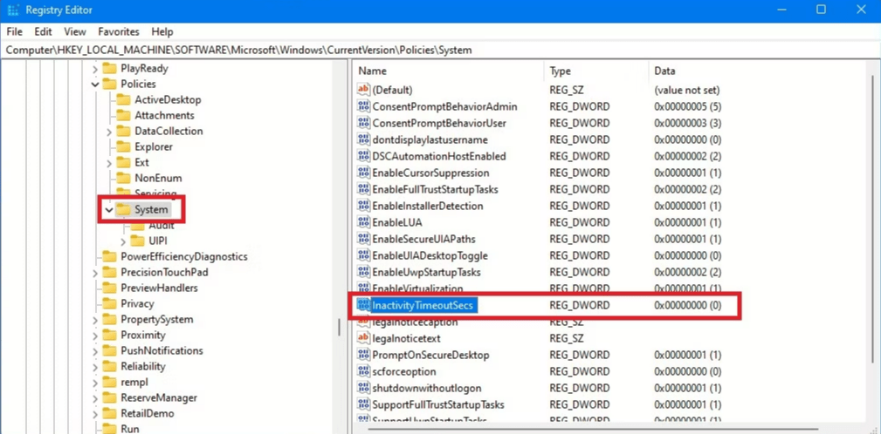Image resolution: width=881 pixels, height=434 pixels.
Task: Click the ConsentPromptBehaviorAdmin DWORD icon
Action: [x=363, y=106]
